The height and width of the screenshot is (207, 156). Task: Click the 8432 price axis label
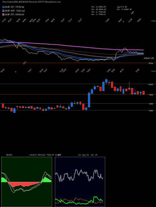151,85
